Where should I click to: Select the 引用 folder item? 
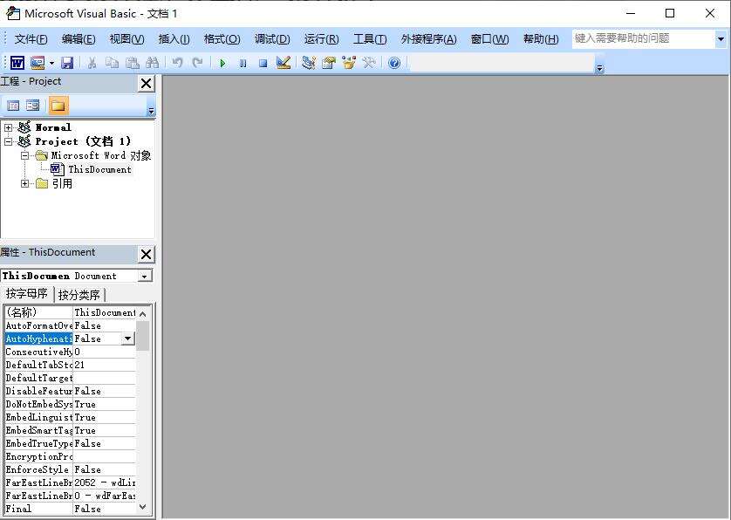click(x=62, y=184)
